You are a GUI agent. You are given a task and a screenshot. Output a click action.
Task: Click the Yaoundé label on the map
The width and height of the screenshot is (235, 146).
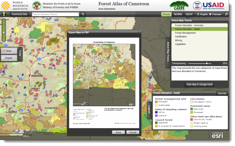click(x=36, y=76)
